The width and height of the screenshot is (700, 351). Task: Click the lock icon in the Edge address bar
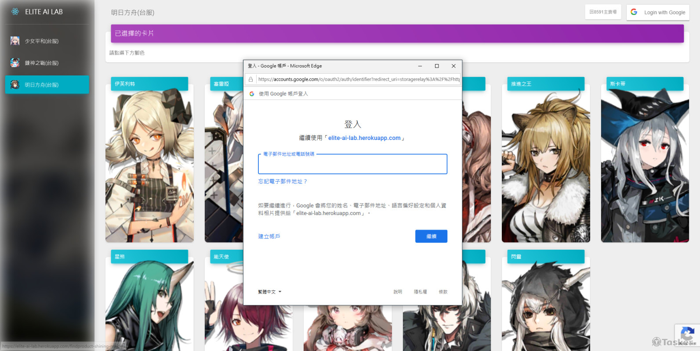click(251, 79)
